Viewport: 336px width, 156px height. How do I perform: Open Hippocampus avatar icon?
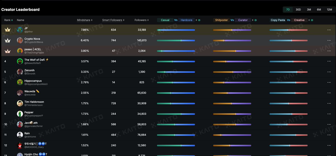pyautogui.click(x=20, y=82)
